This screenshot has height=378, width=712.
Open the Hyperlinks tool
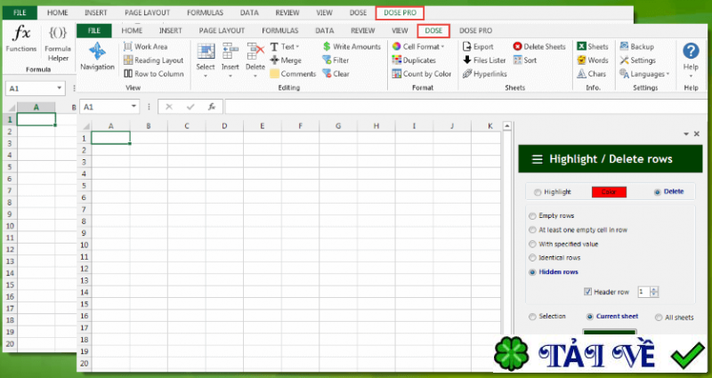tap(484, 74)
